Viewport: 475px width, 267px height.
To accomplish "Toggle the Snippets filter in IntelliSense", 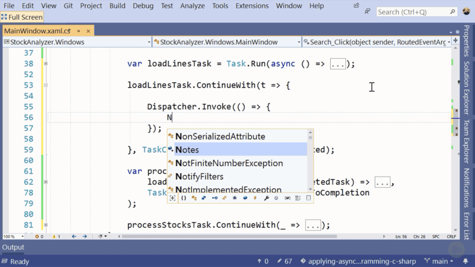I will coord(308,198).
